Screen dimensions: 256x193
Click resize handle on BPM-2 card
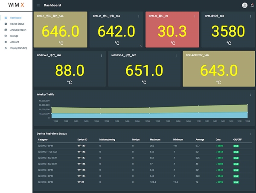click(x=141, y=46)
